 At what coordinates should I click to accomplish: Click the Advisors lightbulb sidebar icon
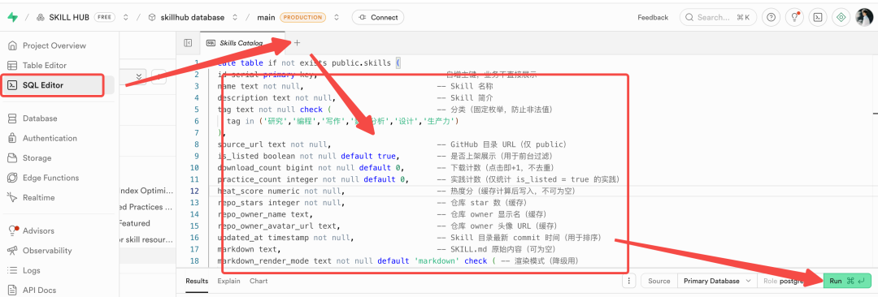click(12, 230)
